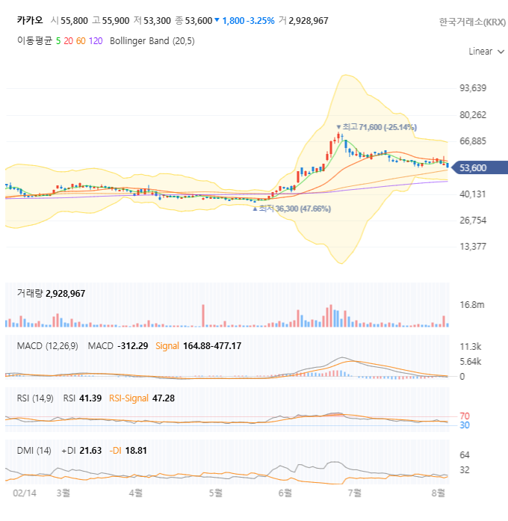Image resolution: width=508 pixels, height=521 pixels.
Task: Click the 80,262 price axis label
Action: [x=473, y=115]
